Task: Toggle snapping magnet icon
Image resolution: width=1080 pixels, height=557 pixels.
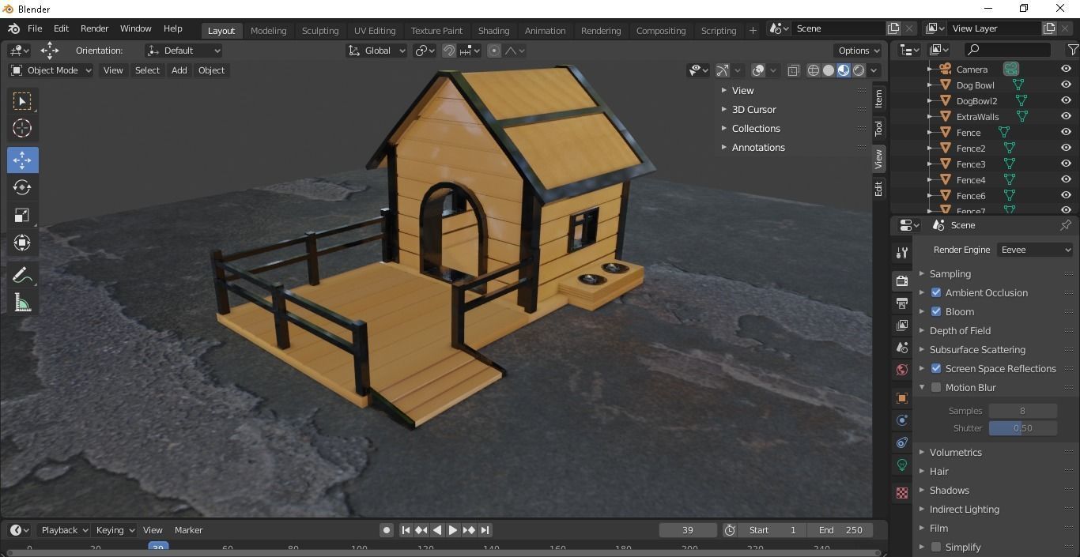Action: [x=449, y=51]
